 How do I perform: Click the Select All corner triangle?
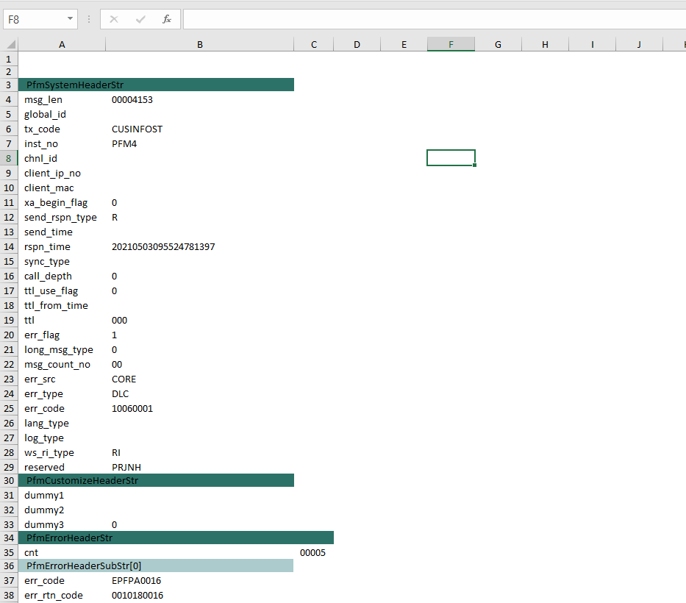[x=11, y=45]
